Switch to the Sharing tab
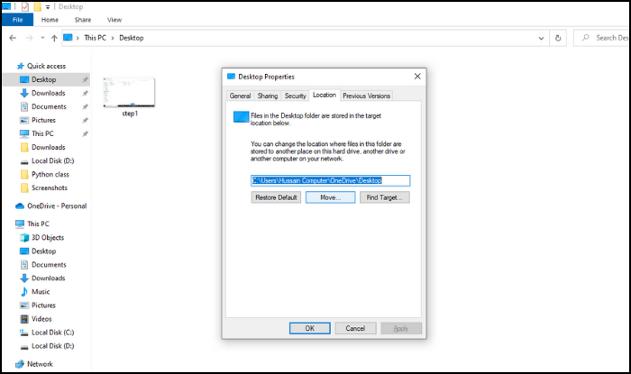The width and height of the screenshot is (631, 374). click(x=268, y=95)
